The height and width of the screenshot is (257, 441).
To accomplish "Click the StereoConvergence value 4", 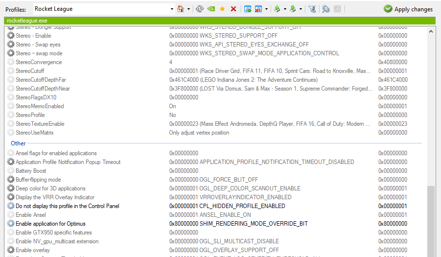I will (171, 62).
